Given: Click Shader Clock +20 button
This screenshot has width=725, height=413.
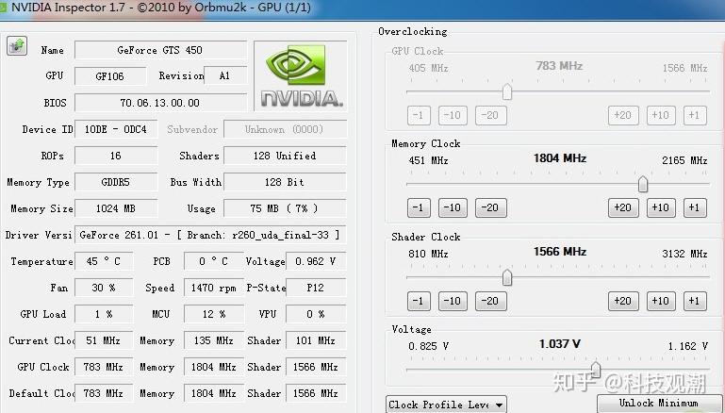Looking at the screenshot, I should [623, 301].
